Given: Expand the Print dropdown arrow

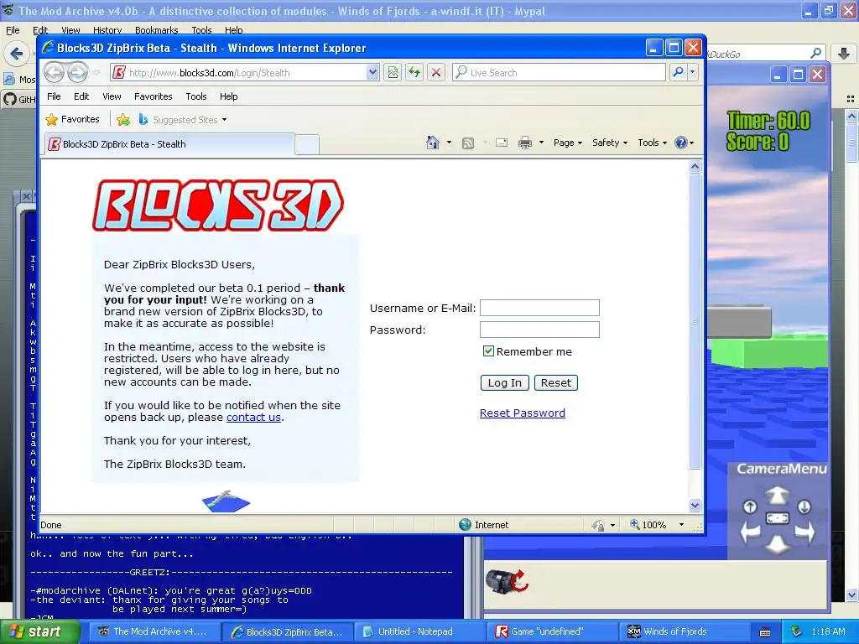Looking at the screenshot, I should point(541,143).
